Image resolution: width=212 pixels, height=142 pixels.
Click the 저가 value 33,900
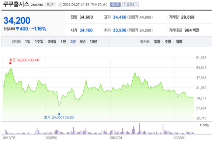pos(120,30)
